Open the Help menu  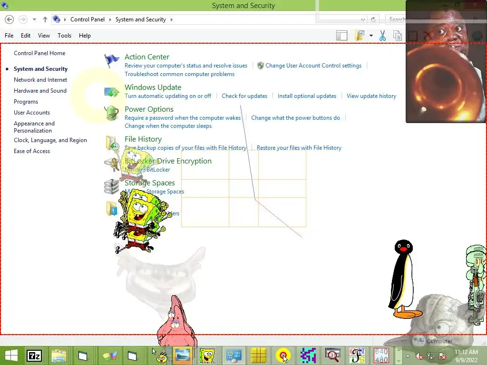pyautogui.click(x=85, y=36)
